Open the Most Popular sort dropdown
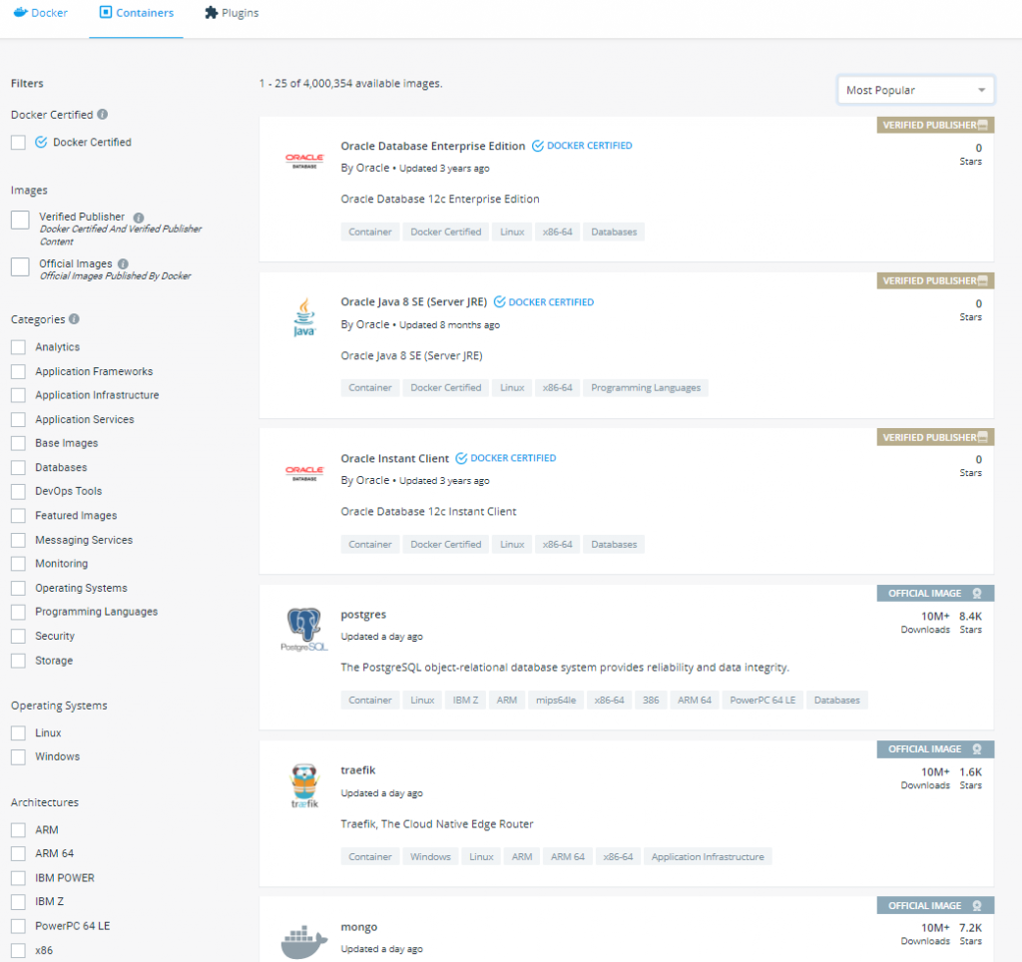Viewport: 1022px width, 962px height. click(x=916, y=90)
